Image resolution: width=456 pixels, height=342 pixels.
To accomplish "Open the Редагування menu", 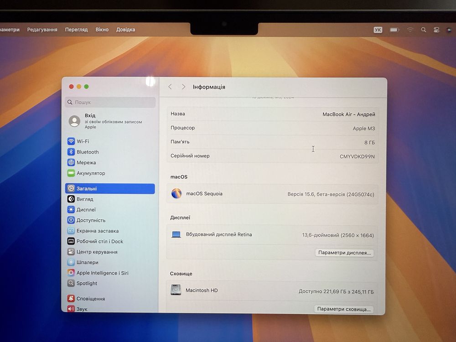I will (42, 30).
